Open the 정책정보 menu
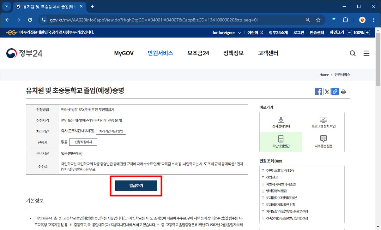Image resolution: width=381 pixels, height=230 pixels. point(233,53)
